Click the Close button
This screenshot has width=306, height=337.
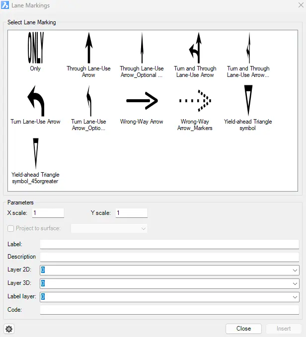pyautogui.click(x=243, y=329)
